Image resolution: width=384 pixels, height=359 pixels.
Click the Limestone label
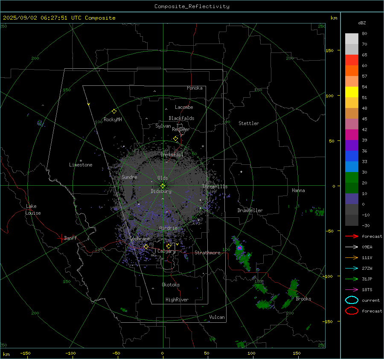click(81, 165)
